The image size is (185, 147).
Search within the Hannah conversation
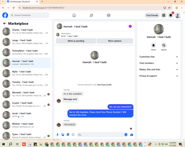click(164, 45)
